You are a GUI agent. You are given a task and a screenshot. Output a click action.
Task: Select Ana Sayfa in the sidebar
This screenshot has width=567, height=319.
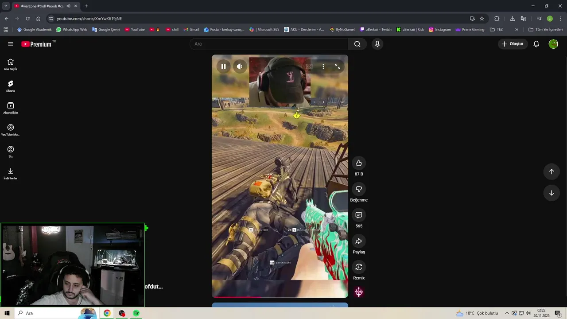tap(11, 65)
